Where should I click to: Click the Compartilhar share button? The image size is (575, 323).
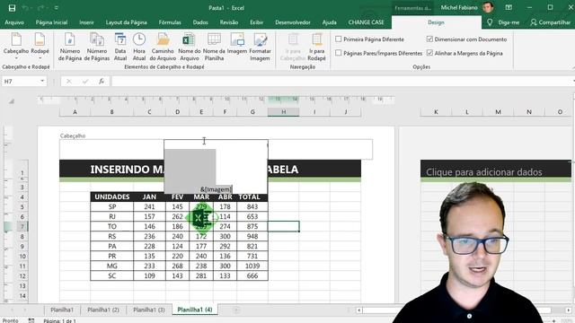pos(551,22)
